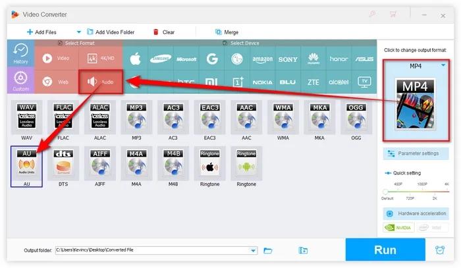Open LG device presets

tap(237, 59)
